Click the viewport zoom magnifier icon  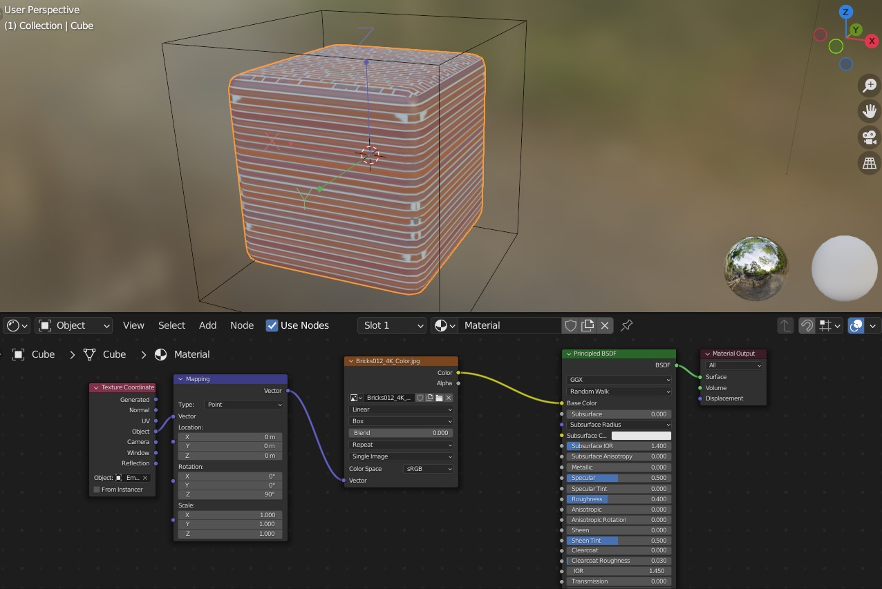pyautogui.click(x=869, y=86)
